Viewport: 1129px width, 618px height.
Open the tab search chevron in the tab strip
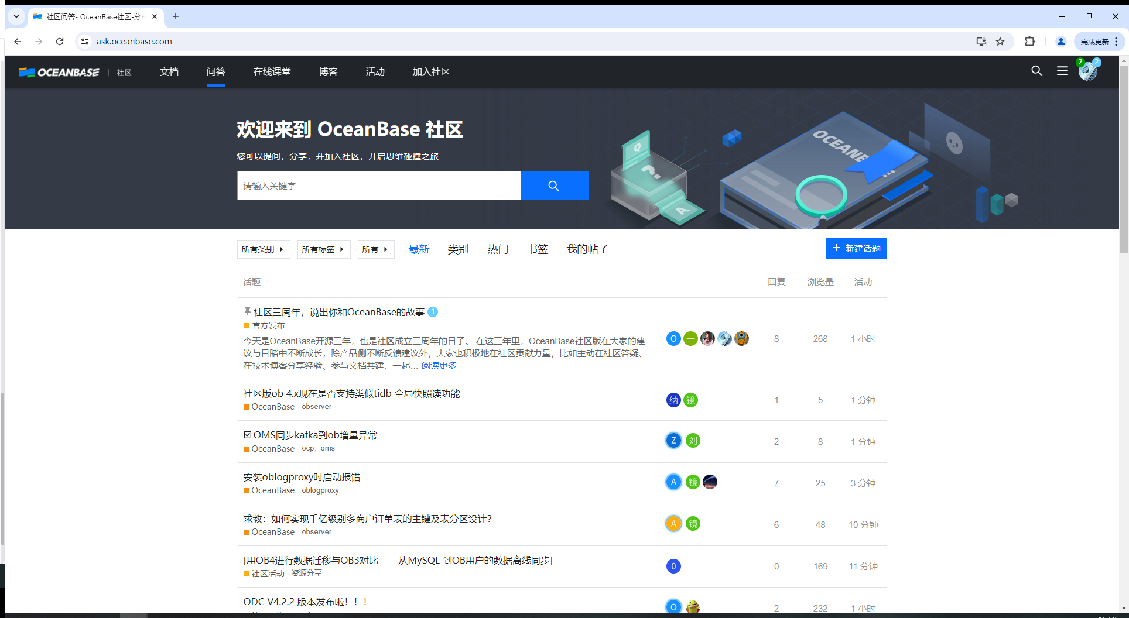coord(16,16)
